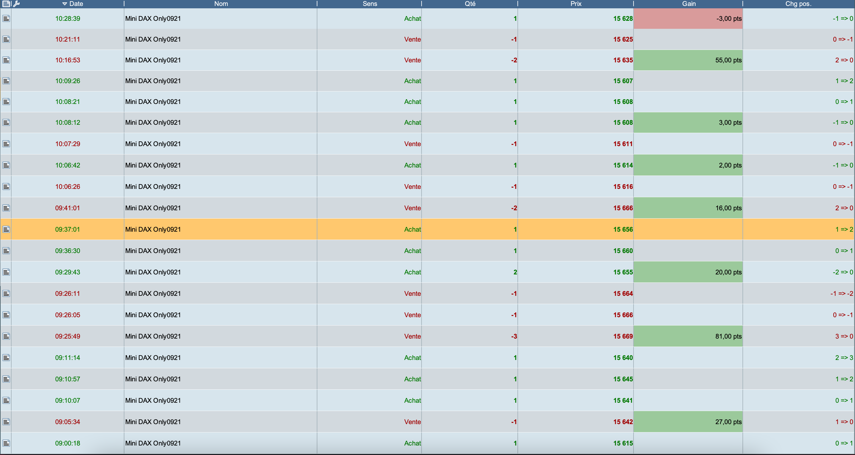The width and height of the screenshot is (855, 455).
Task: Open details icon for 09:25:49 order
Action: (x=6, y=336)
